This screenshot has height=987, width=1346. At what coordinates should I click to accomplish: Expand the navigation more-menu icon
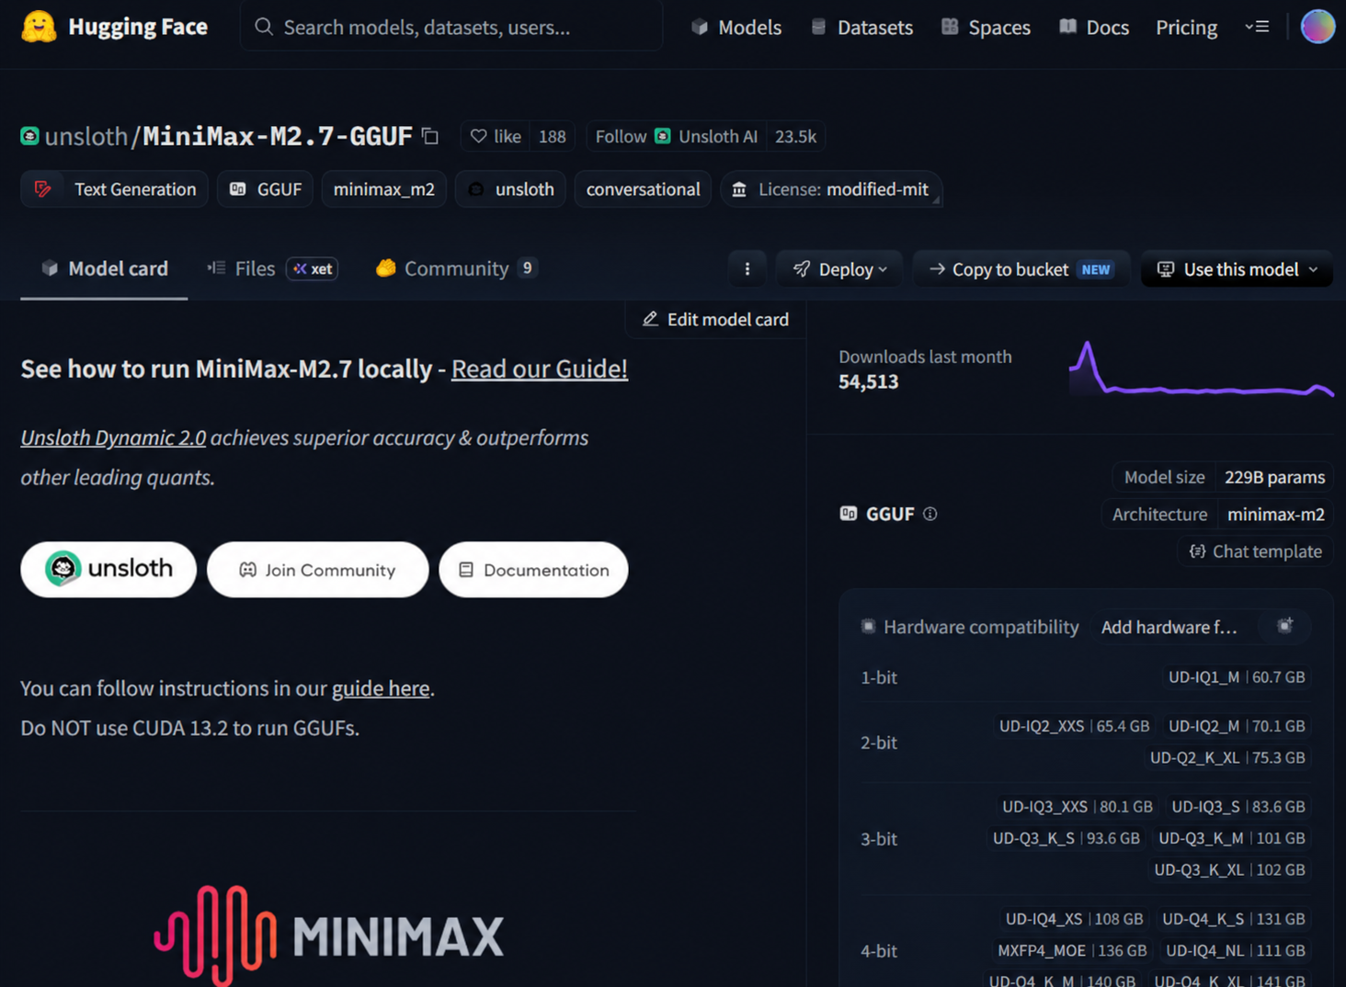click(1257, 27)
